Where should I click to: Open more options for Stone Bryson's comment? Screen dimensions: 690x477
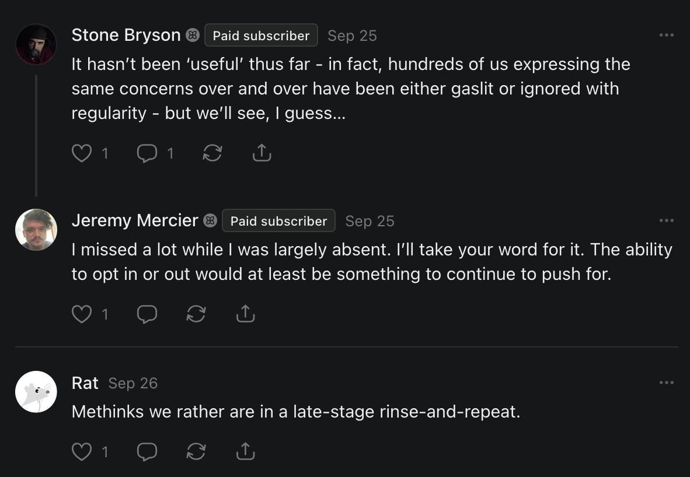point(666,36)
